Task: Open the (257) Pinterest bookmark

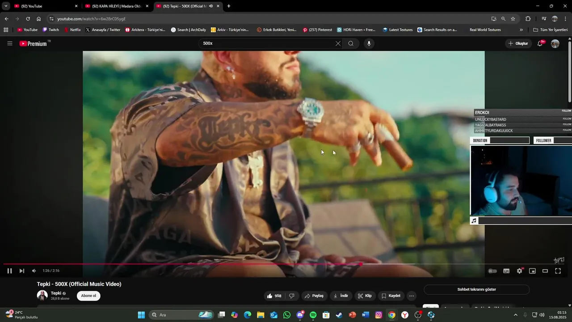Action: coord(318,30)
